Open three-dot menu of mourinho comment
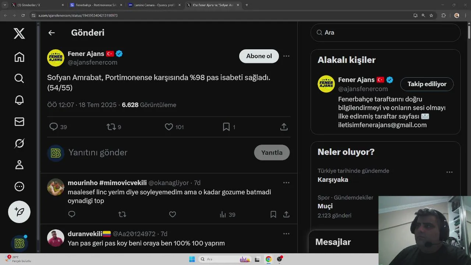 tap(286, 183)
